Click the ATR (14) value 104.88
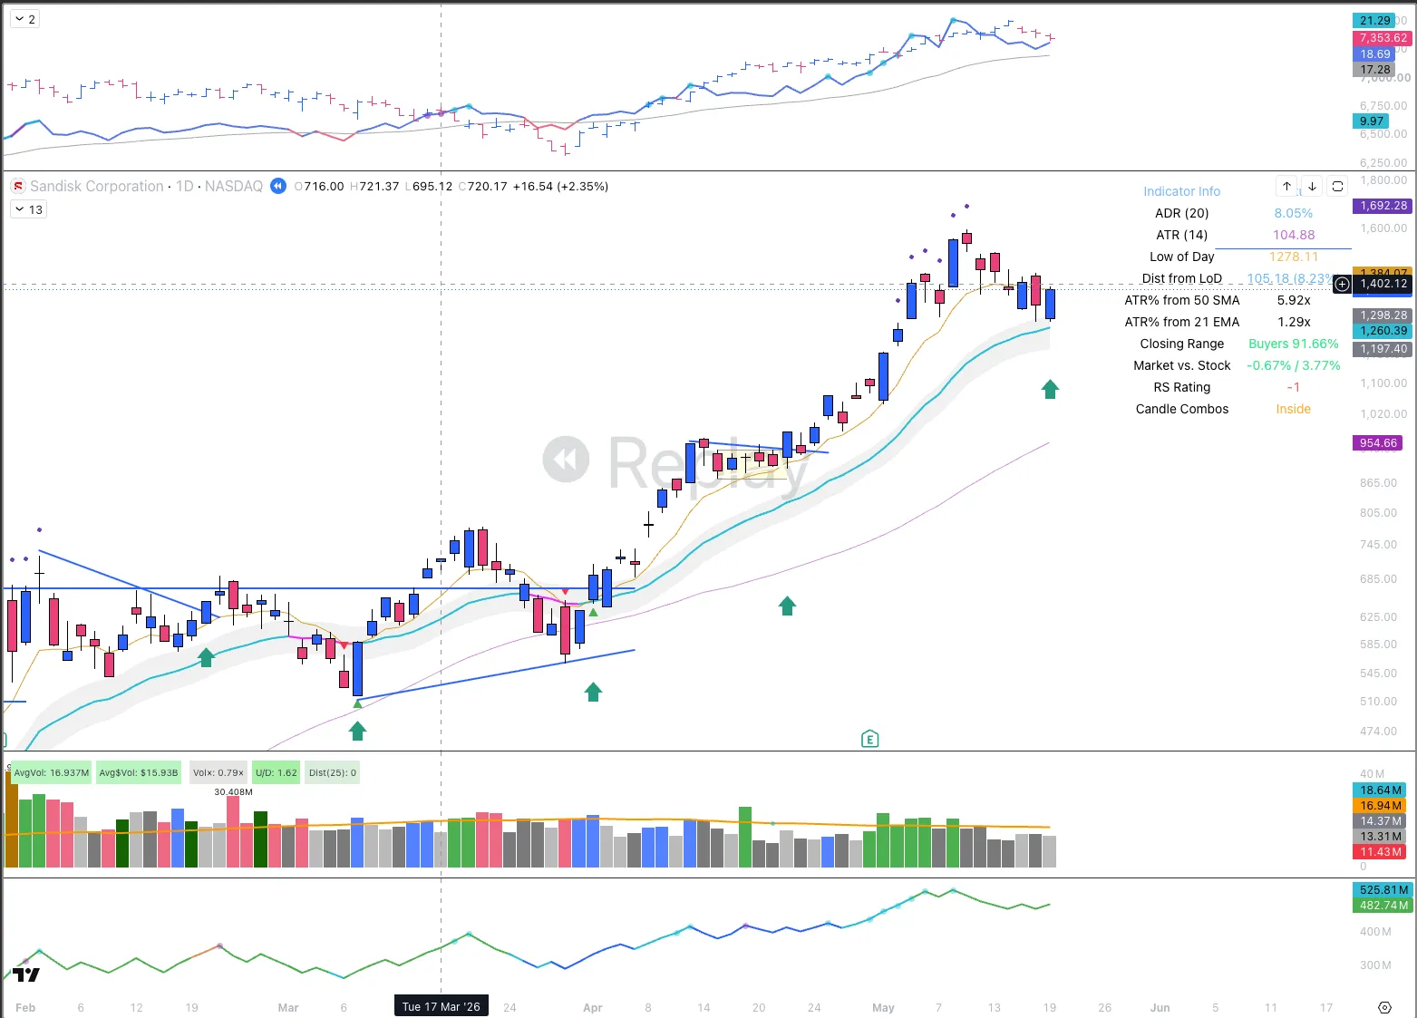Screen dimensions: 1417x1018 1294,235
